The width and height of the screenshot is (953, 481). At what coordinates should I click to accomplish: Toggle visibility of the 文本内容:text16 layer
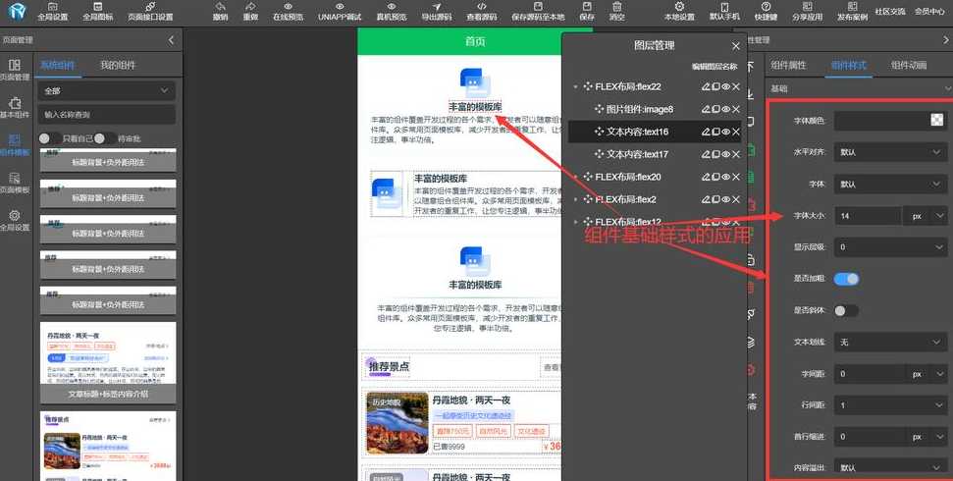(725, 132)
